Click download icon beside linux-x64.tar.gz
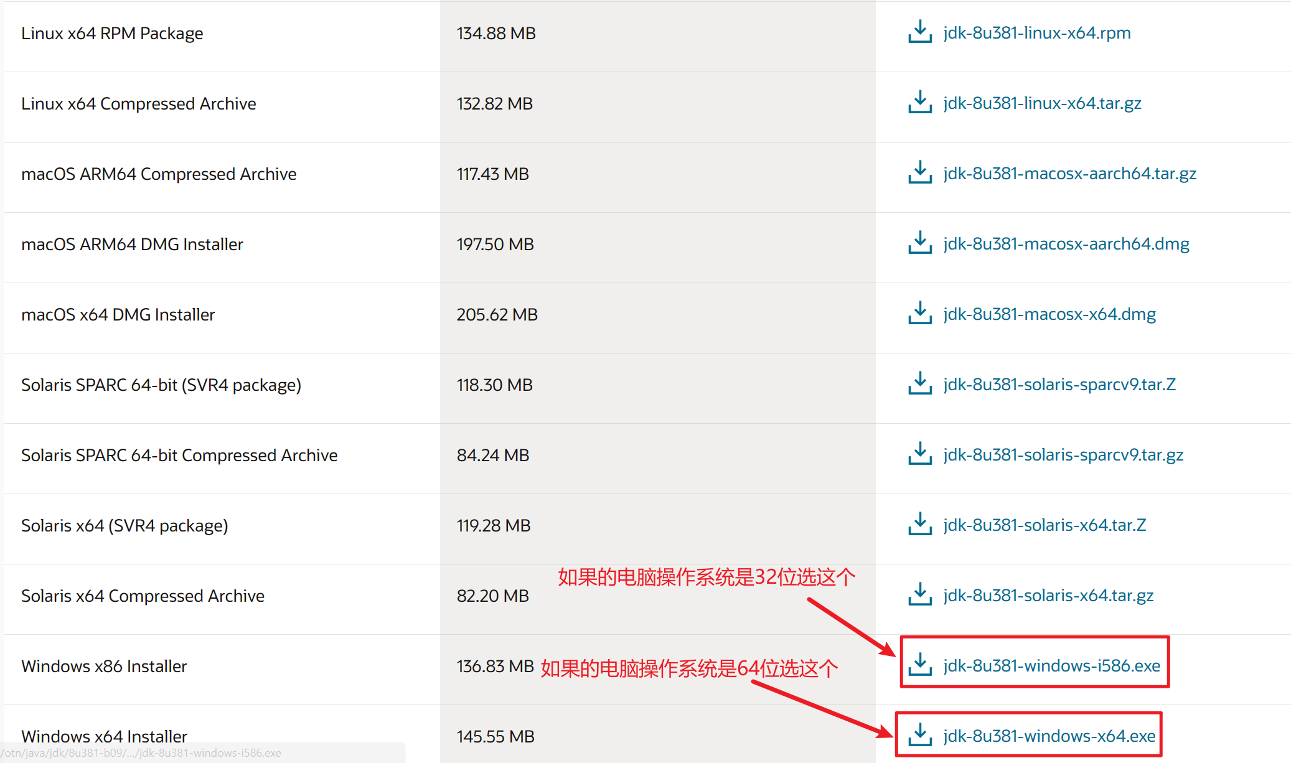Image resolution: width=1291 pixels, height=763 pixels. [919, 102]
